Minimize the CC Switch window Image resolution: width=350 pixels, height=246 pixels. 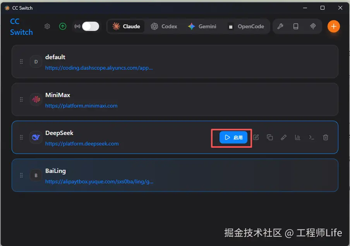[305, 8]
